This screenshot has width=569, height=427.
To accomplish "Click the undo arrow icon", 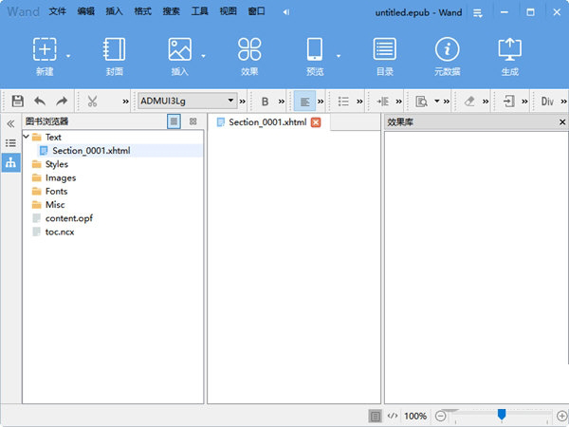I will tap(40, 101).
